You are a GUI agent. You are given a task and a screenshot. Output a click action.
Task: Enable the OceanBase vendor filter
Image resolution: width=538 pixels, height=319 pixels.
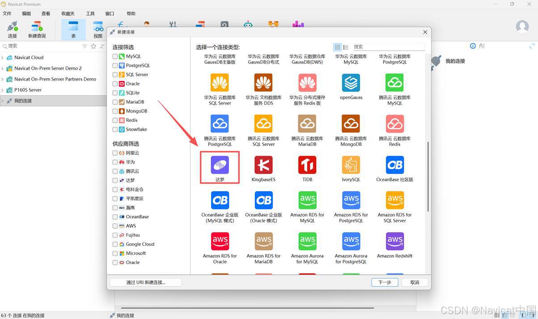[115, 217]
